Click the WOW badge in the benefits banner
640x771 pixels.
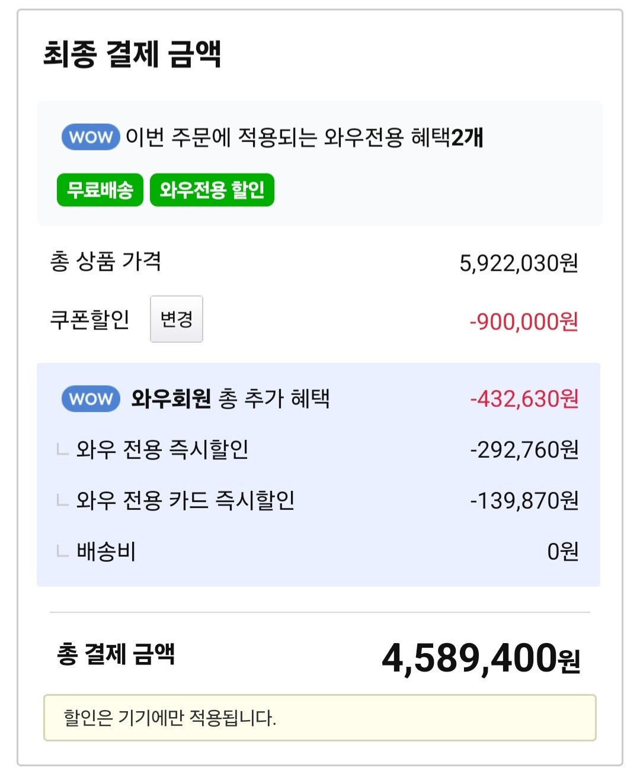(x=91, y=137)
